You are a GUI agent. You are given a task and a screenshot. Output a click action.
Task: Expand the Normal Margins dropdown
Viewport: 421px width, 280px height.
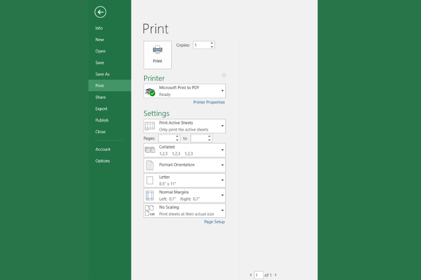coord(184,195)
